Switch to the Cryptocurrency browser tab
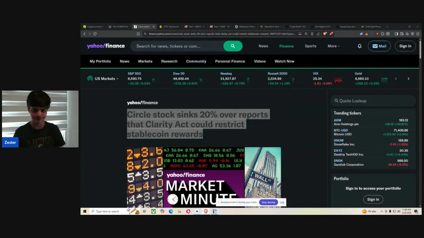This screenshot has width=424, height=238. click(x=93, y=26)
